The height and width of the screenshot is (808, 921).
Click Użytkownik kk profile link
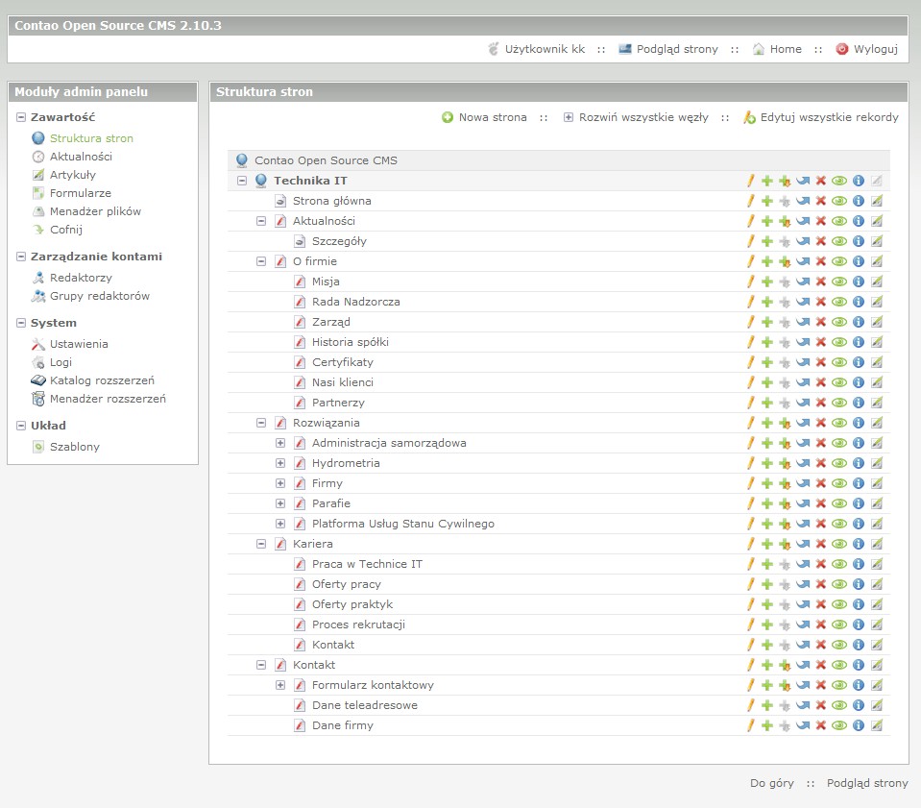pyautogui.click(x=545, y=49)
